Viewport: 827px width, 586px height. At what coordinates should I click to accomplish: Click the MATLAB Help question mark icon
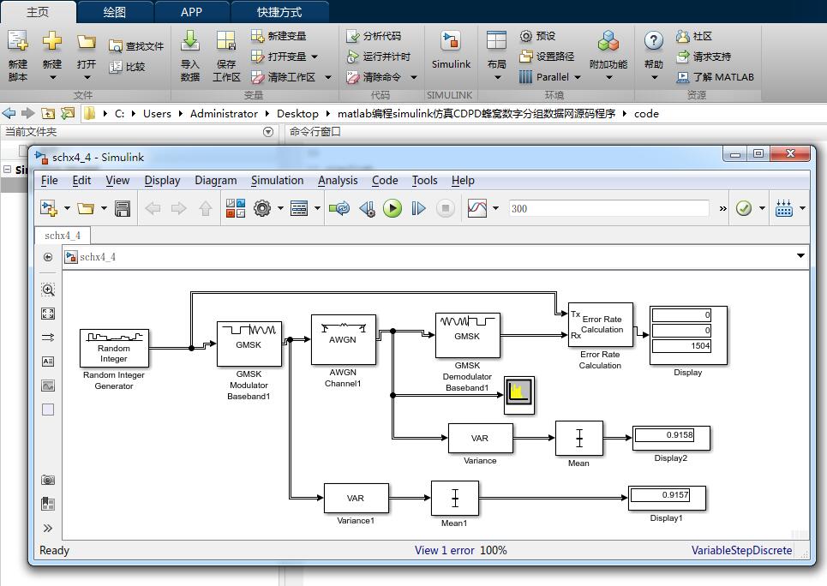tap(654, 40)
